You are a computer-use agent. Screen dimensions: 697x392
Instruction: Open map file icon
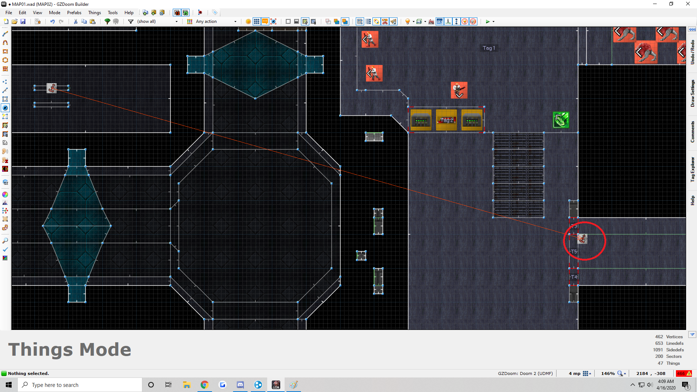[15, 21]
